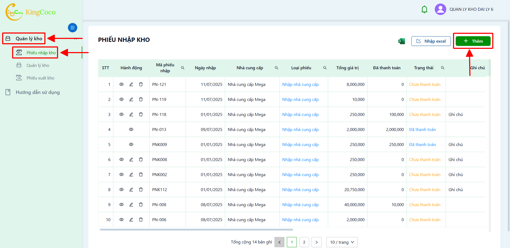Open Hướng dẫn sử dụng menu
The height and width of the screenshot is (248, 510).
pyautogui.click(x=38, y=92)
